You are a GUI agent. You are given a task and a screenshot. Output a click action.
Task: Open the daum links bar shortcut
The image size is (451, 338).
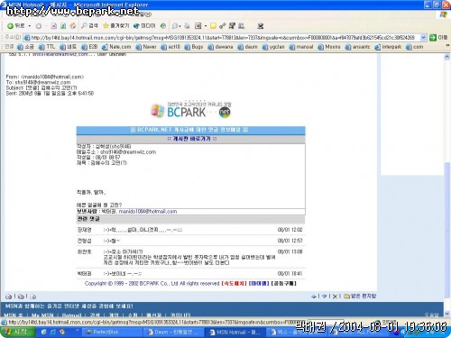247,47
